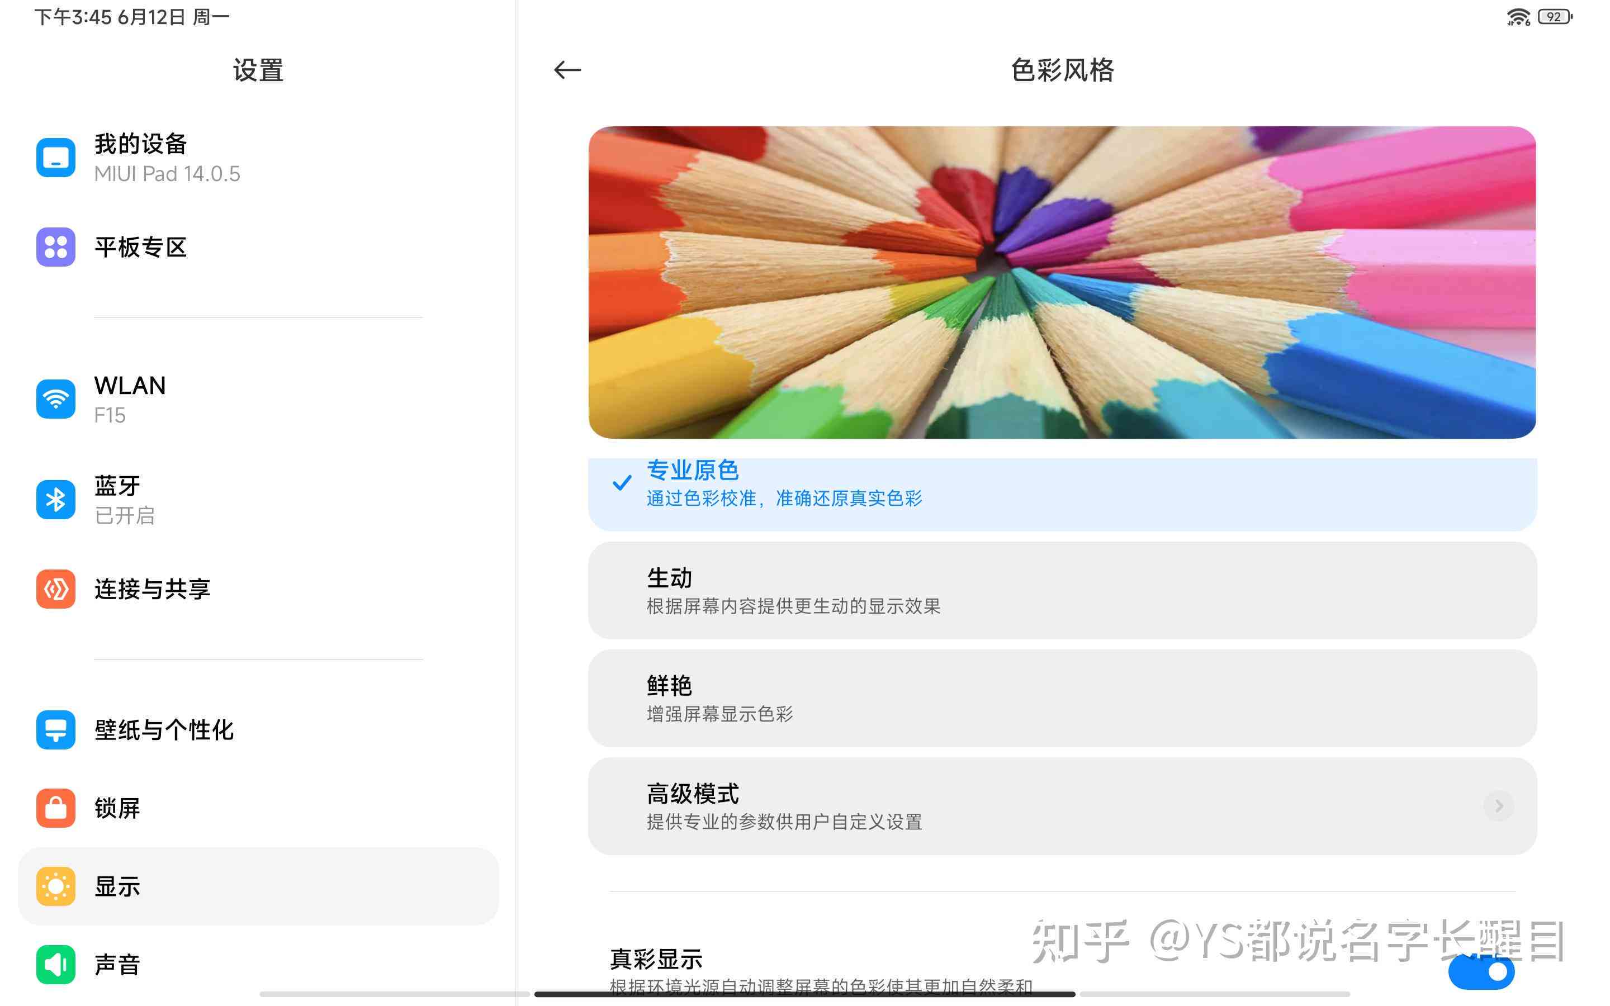
Task: Tap the 显示 sun icon
Action: [56, 886]
